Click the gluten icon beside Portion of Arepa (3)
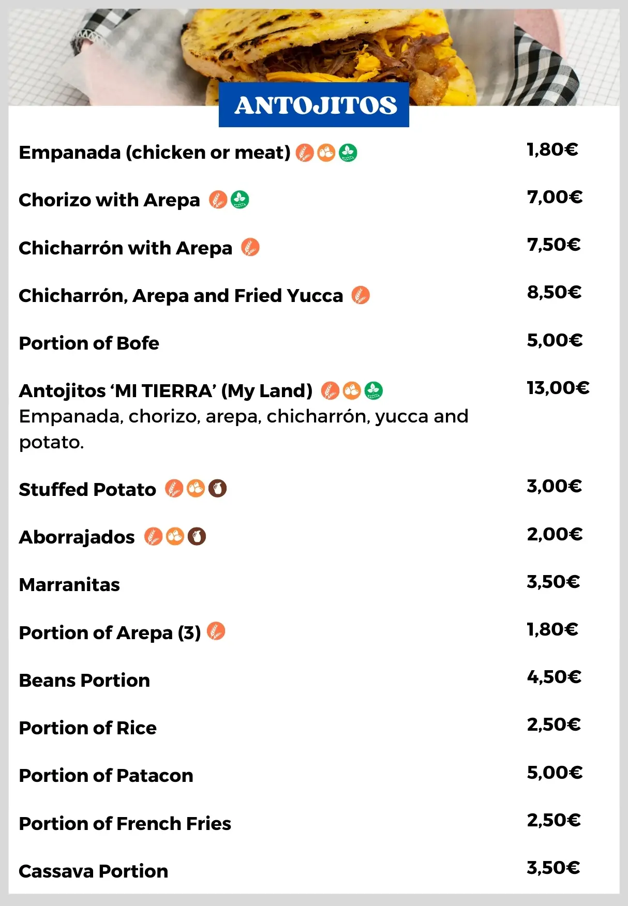 (x=216, y=631)
